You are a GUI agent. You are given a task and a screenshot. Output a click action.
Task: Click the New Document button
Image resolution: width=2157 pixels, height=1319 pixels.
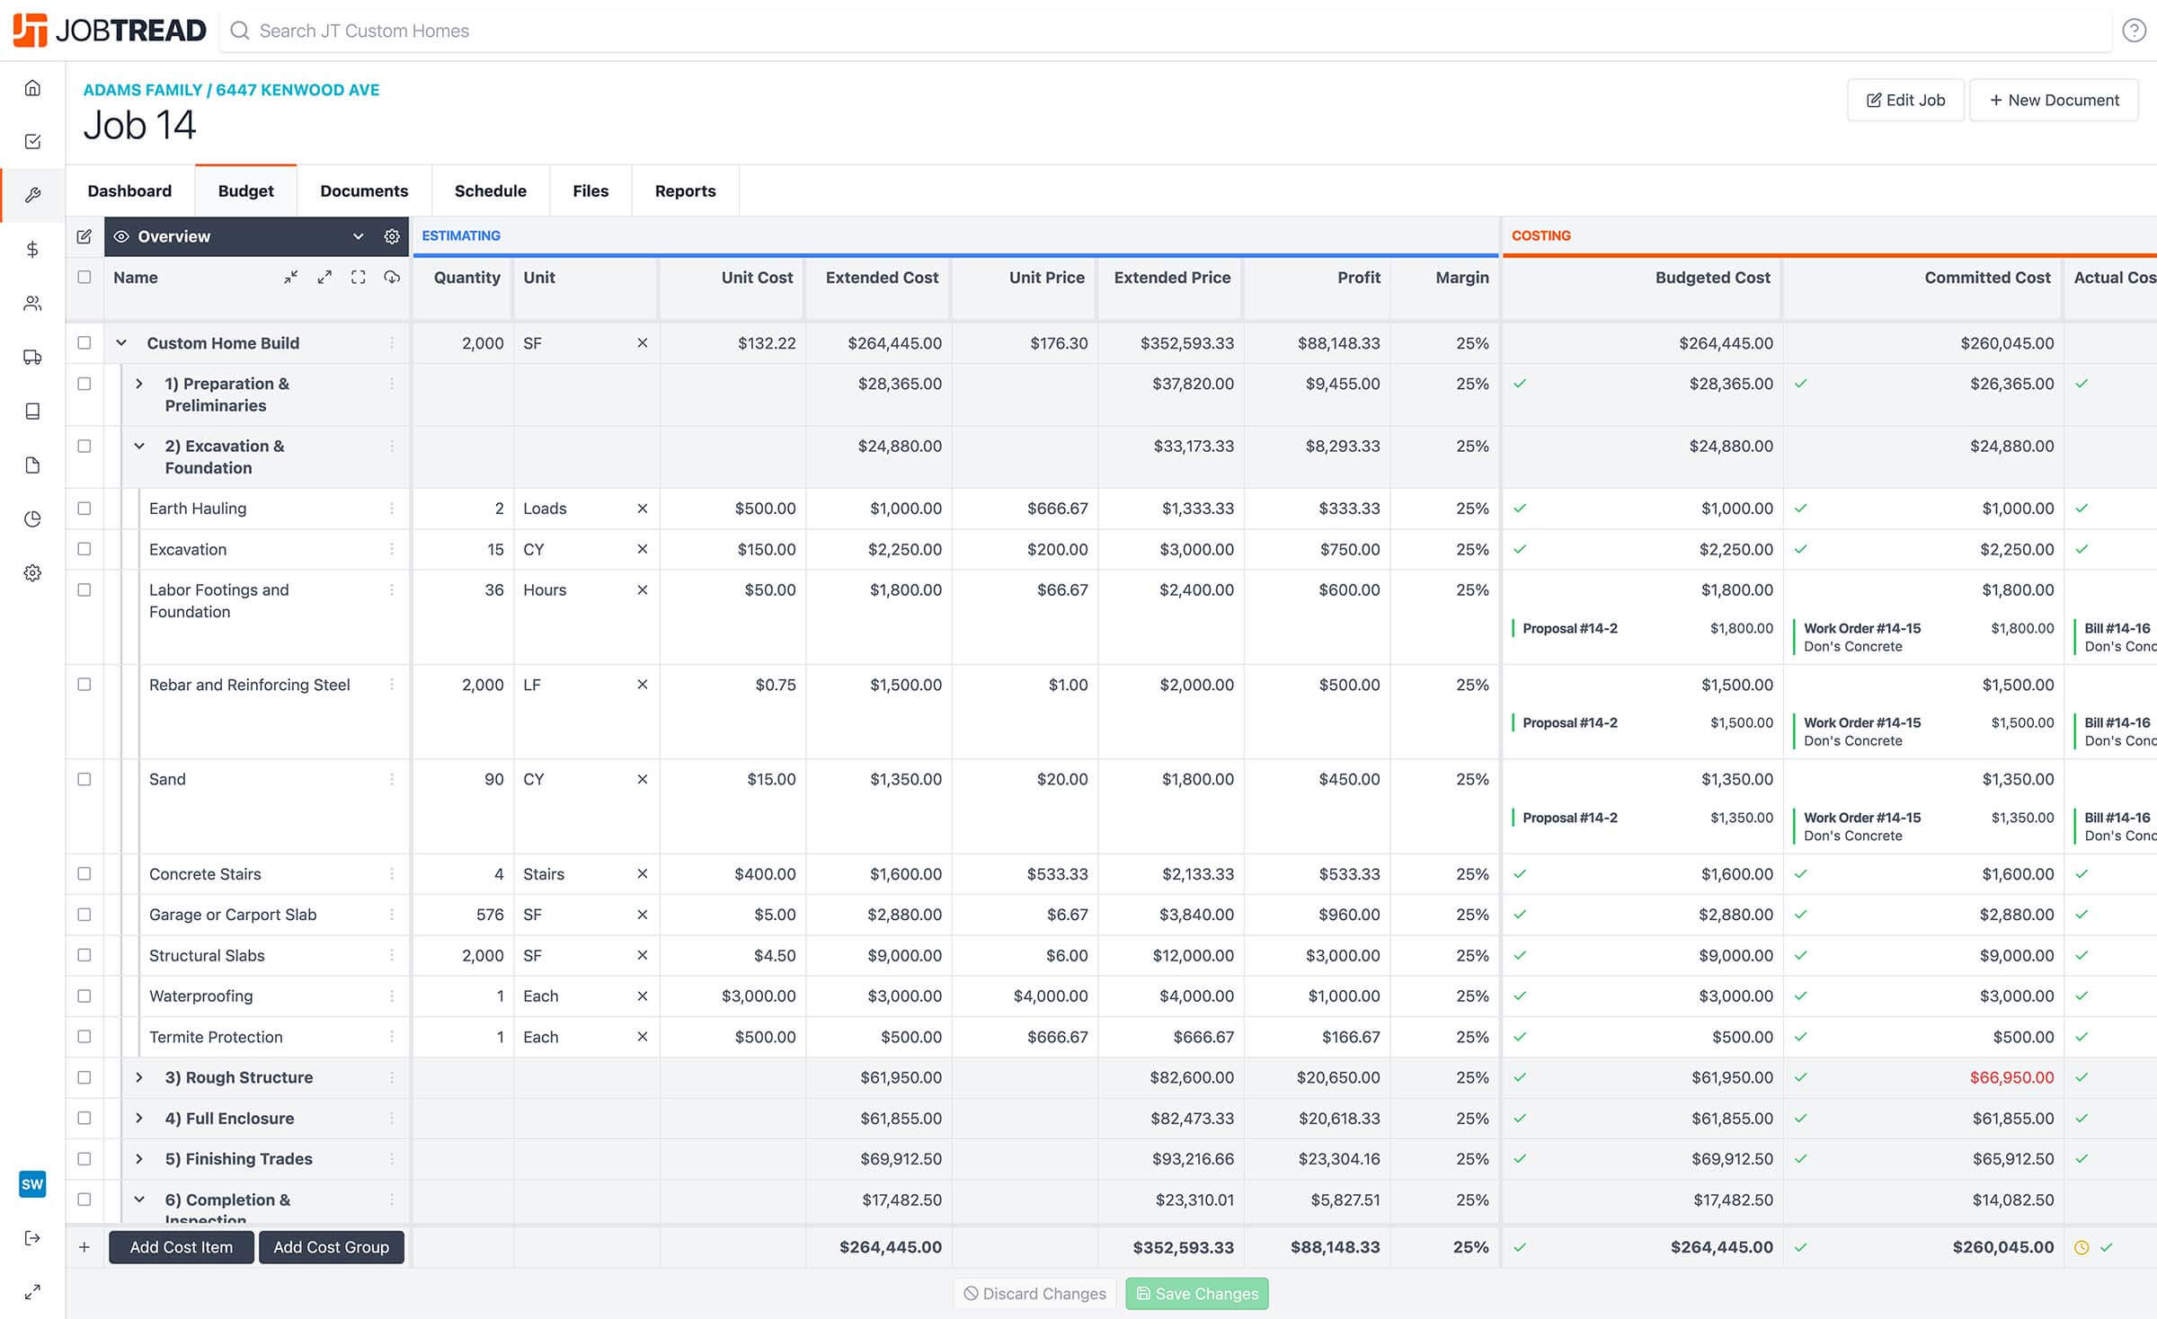(x=2054, y=100)
